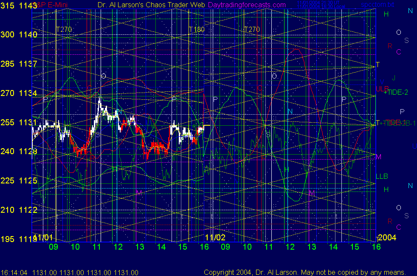
Task: Click the blue 'U' planet label
Action: 414,146
